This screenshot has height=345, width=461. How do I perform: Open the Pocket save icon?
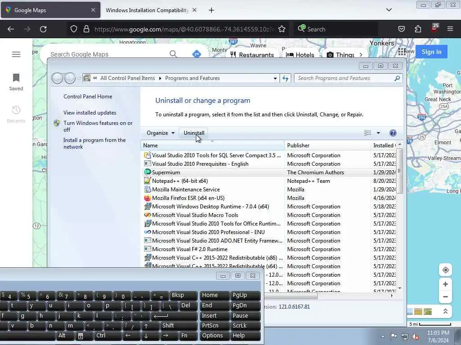[x=401, y=29]
